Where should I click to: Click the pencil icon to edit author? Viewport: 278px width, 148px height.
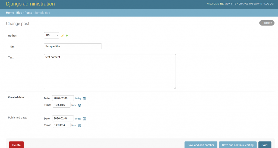tap(62, 36)
